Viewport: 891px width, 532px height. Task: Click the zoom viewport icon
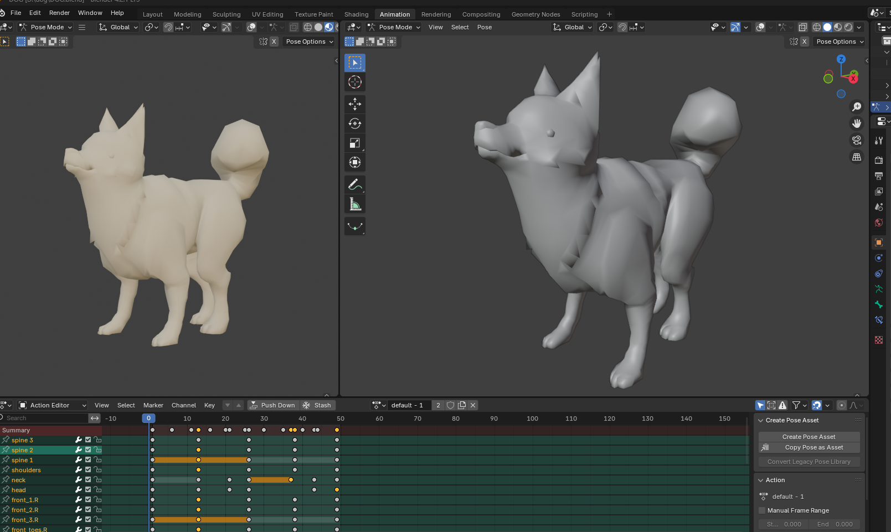point(857,107)
